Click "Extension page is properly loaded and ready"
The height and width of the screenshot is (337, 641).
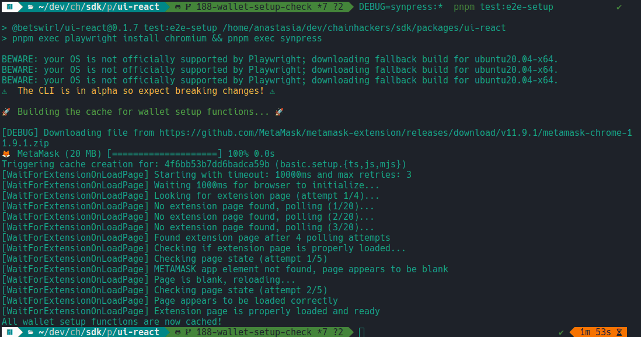[267, 311]
